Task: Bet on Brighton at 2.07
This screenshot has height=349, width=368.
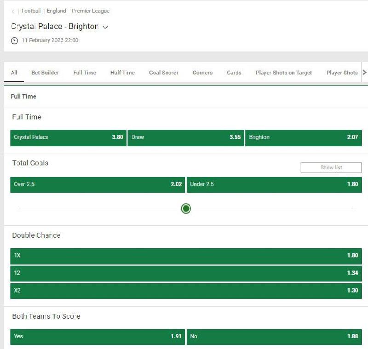Action: coord(303,138)
